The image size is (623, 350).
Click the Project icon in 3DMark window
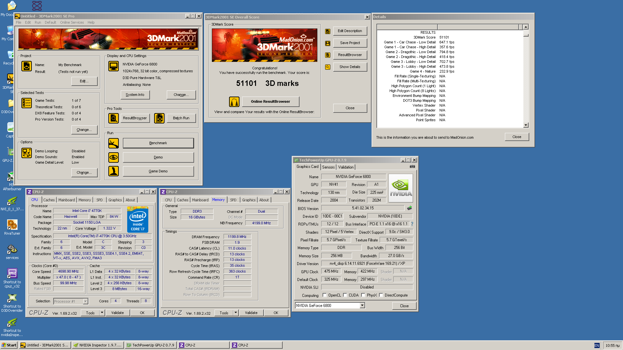[x=27, y=66]
